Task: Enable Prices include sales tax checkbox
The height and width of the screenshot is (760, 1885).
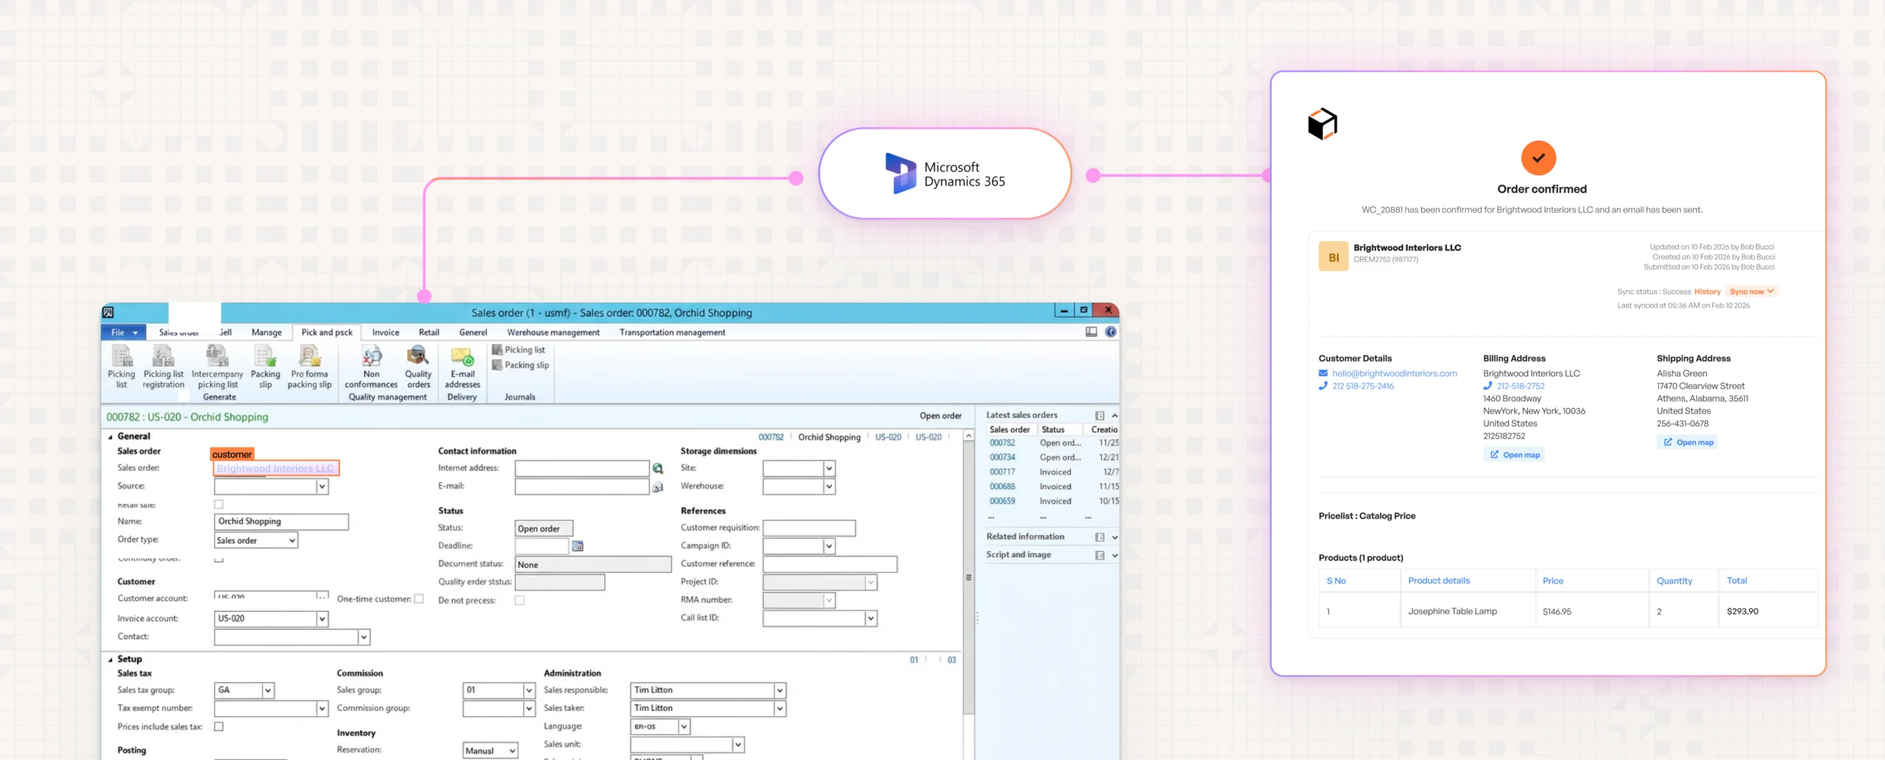Action: [219, 726]
